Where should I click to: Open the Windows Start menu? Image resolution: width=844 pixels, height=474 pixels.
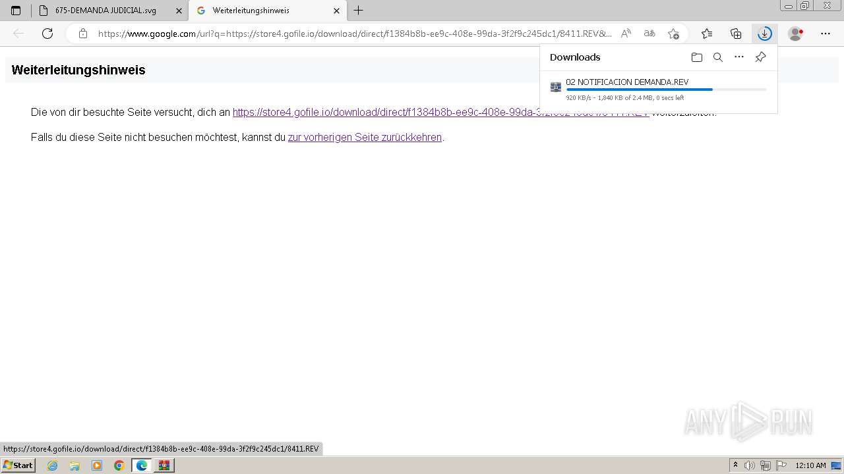pyautogui.click(x=18, y=465)
